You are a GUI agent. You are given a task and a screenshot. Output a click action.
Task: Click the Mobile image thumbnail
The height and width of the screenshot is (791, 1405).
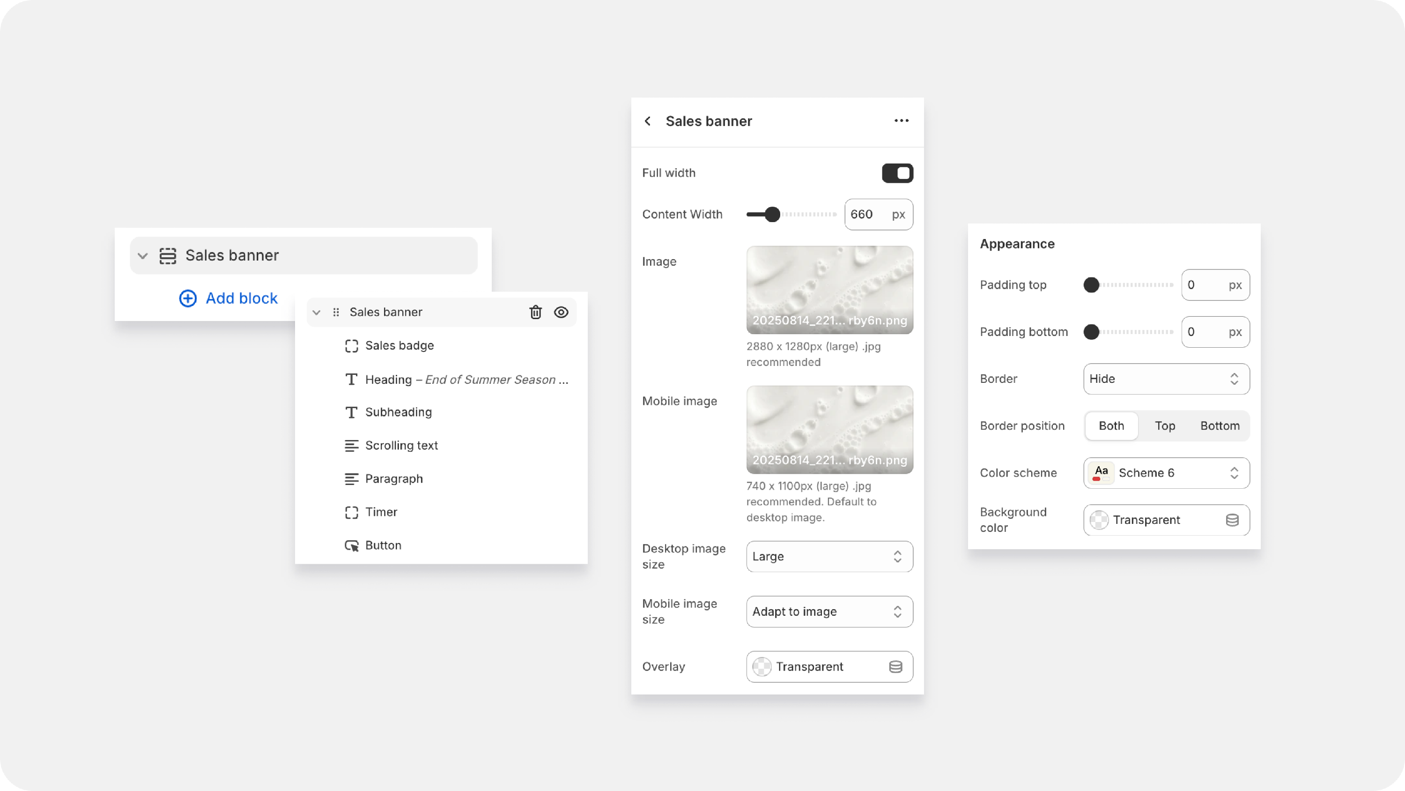click(x=829, y=430)
